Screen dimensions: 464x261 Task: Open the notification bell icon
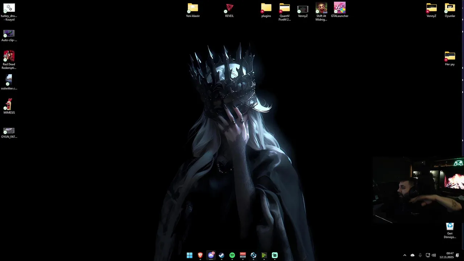click(457, 255)
